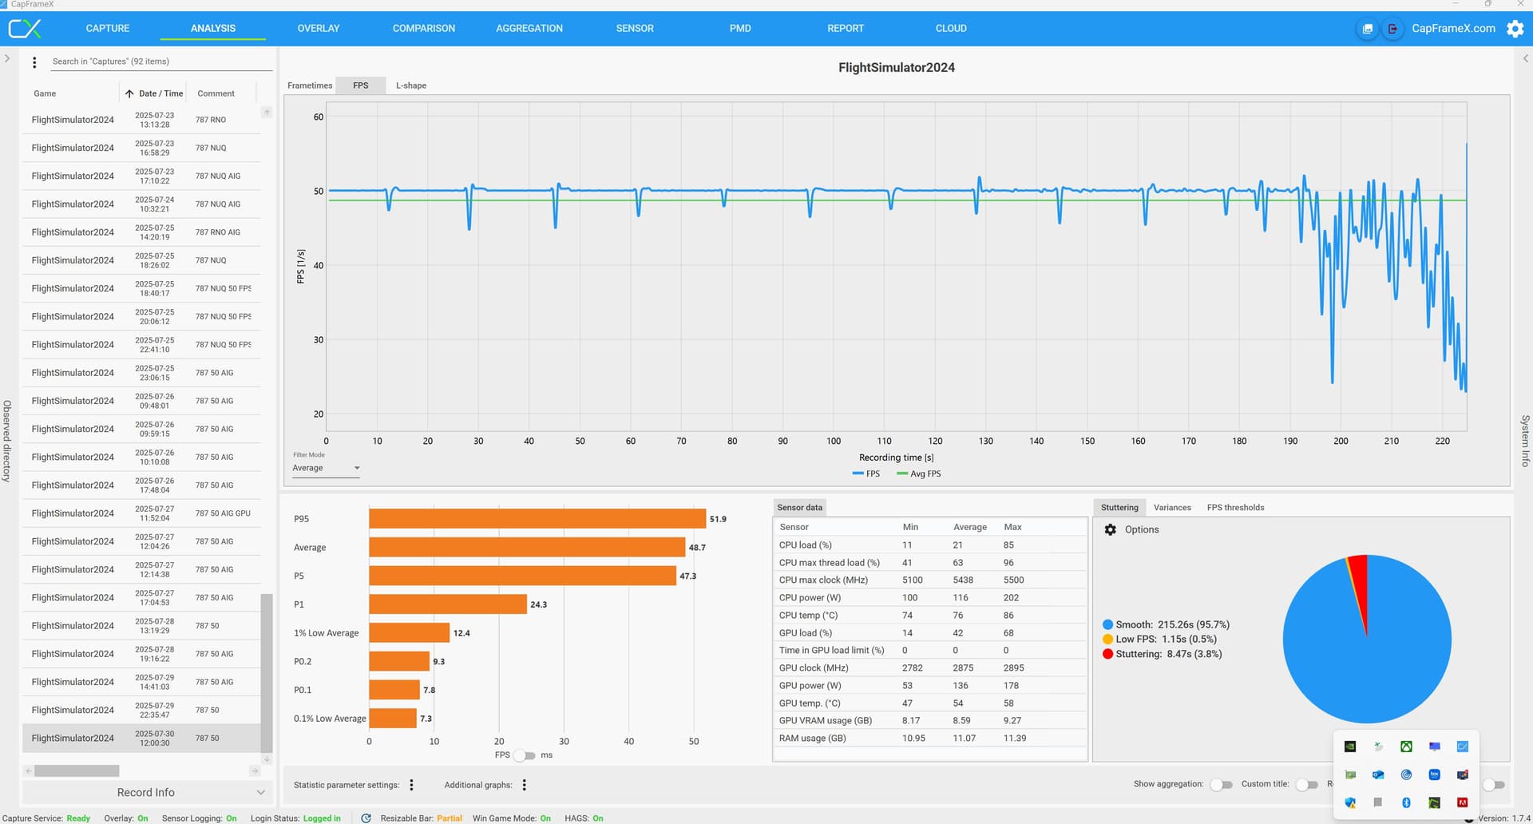The width and height of the screenshot is (1533, 824).
Task: Select the 2025-07-23 13:13:28 787 RNO capture
Action: point(142,120)
